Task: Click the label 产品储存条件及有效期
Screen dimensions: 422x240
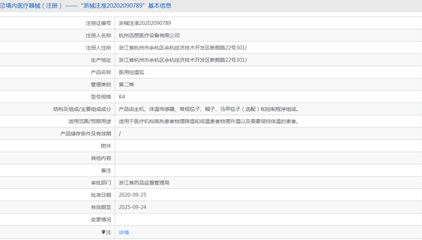Action: [x=85, y=133]
